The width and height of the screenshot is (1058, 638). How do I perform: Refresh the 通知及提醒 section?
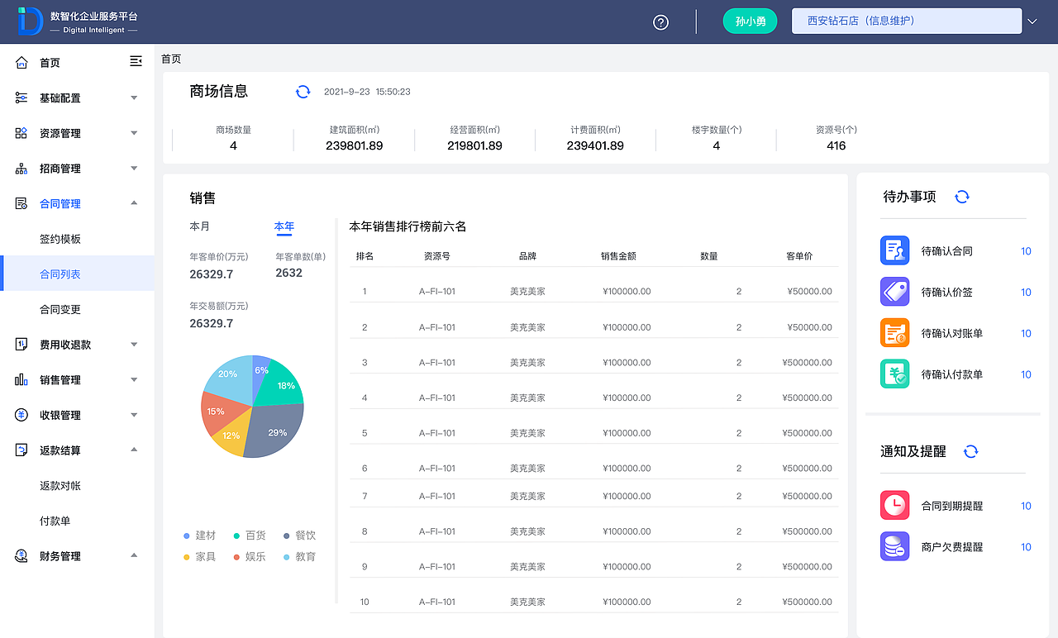pyautogui.click(x=970, y=451)
